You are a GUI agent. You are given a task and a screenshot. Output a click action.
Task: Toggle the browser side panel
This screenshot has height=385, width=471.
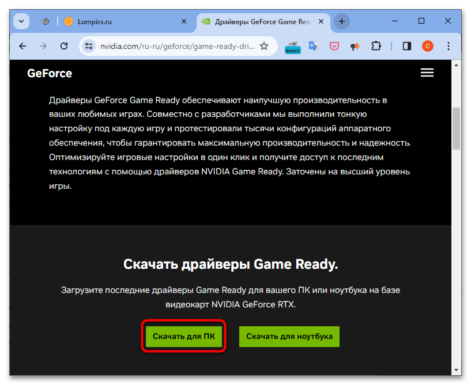(x=406, y=46)
